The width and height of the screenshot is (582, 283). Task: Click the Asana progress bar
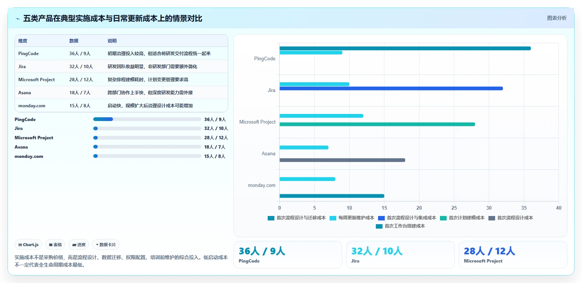(x=147, y=147)
